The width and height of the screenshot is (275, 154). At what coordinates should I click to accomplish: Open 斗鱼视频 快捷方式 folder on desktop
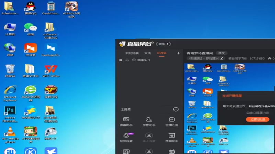click(x=51, y=114)
